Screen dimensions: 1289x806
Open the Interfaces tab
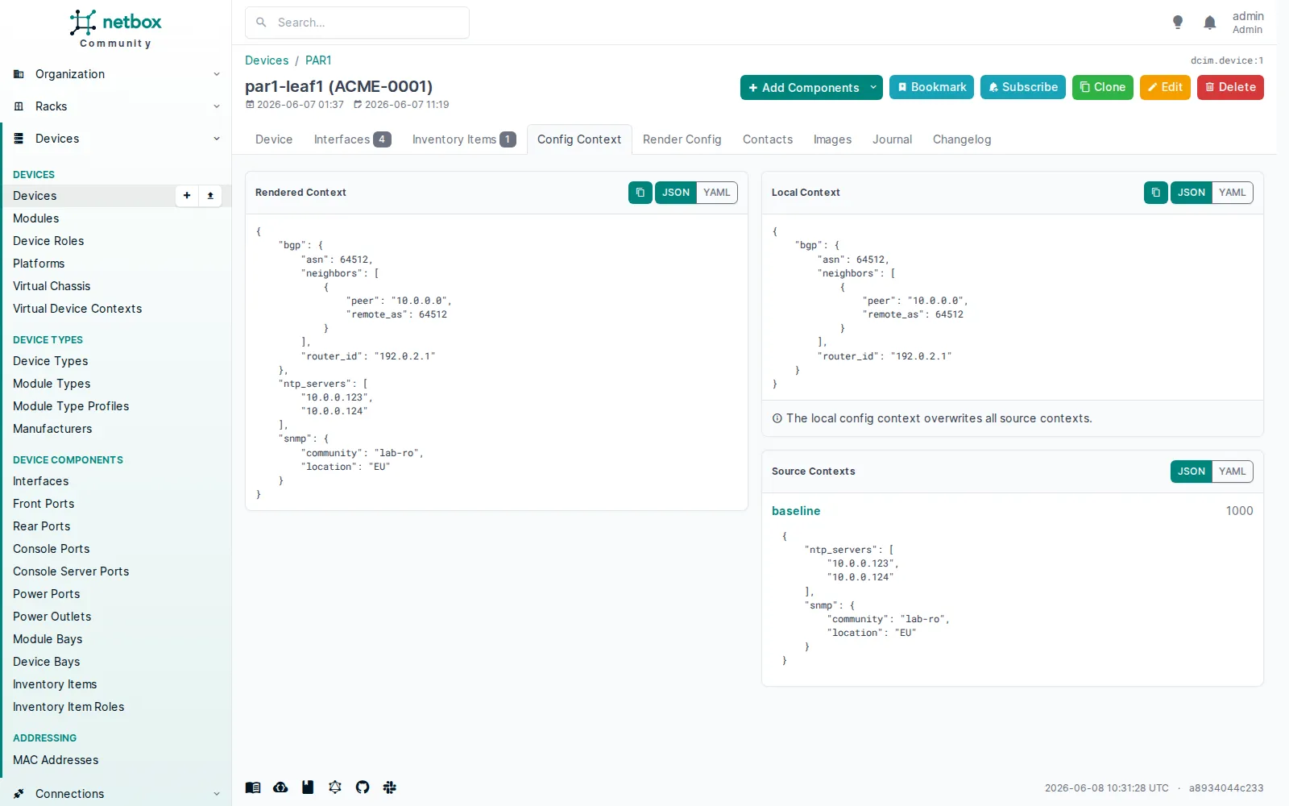[x=352, y=139]
